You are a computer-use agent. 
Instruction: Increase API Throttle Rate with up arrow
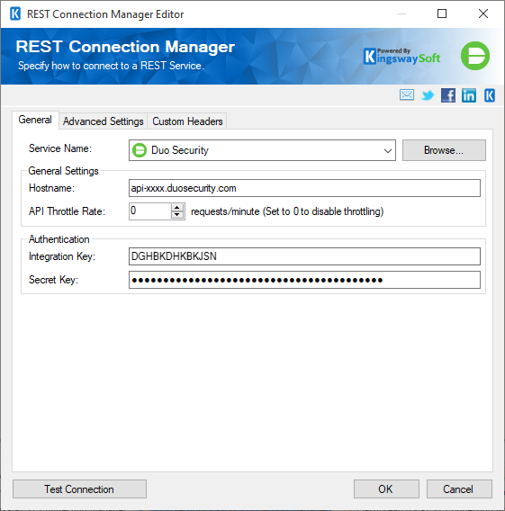pyautogui.click(x=177, y=207)
